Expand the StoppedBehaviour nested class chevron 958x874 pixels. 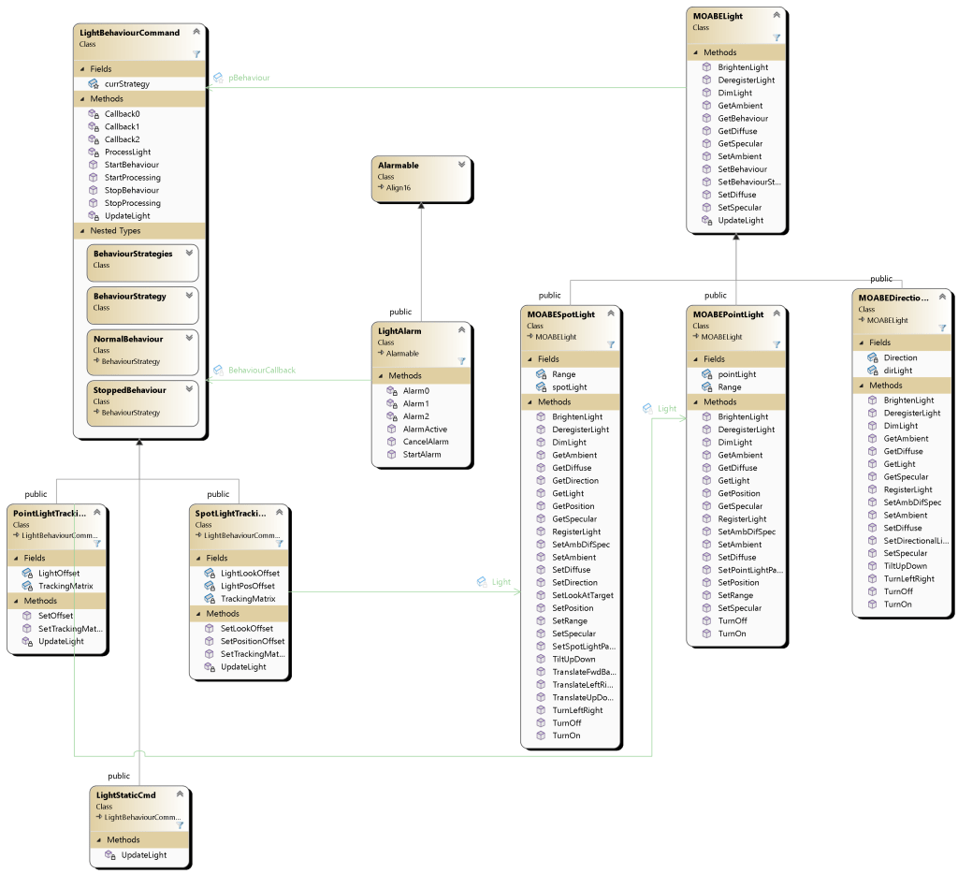[190, 389]
